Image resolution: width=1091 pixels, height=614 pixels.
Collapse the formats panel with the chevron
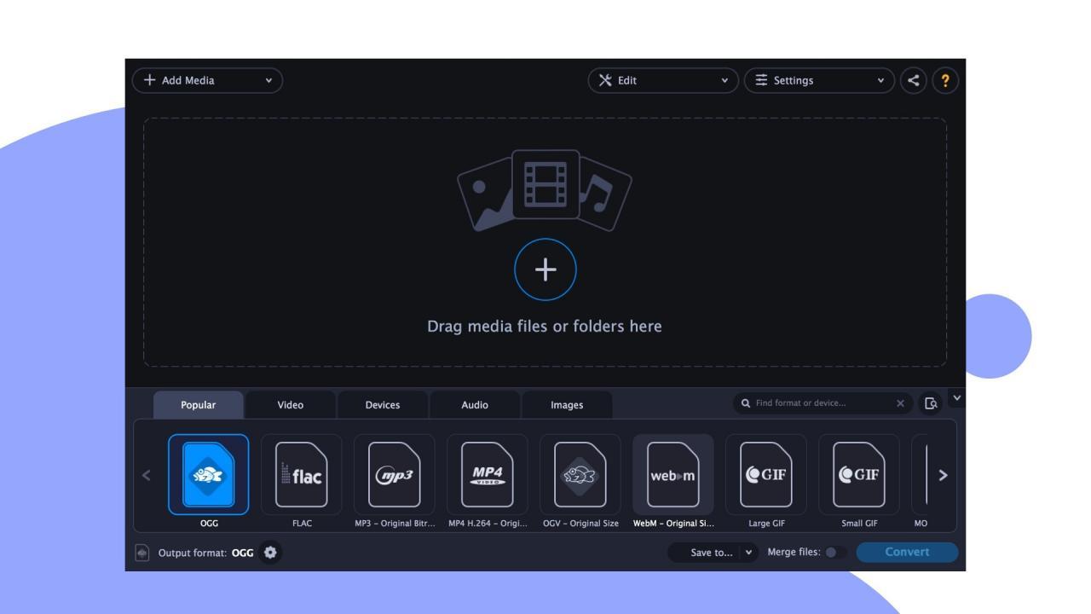point(955,398)
